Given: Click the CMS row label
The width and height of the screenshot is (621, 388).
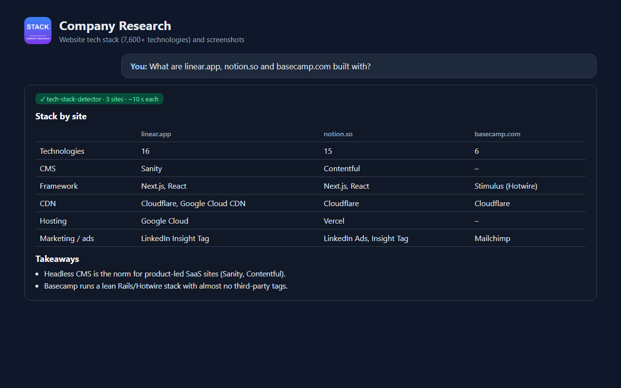Looking at the screenshot, I should pyautogui.click(x=48, y=168).
